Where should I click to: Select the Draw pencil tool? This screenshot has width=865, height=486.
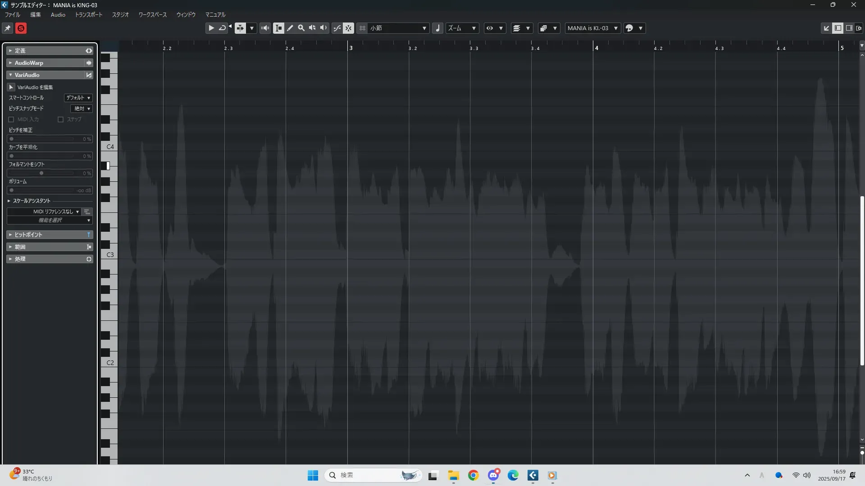click(x=290, y=28)
